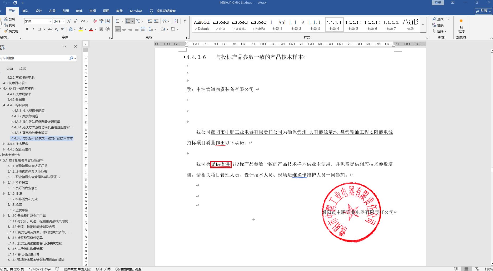Apply strikethrough formatting
493x271 pixels.
[50, 29]
